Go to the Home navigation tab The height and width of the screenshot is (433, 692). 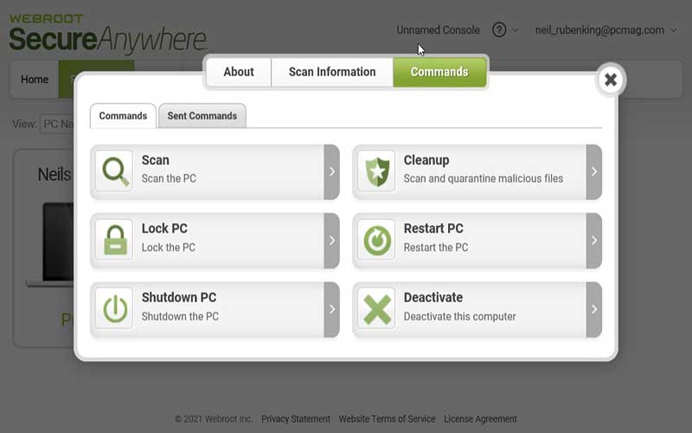(35, 80)
